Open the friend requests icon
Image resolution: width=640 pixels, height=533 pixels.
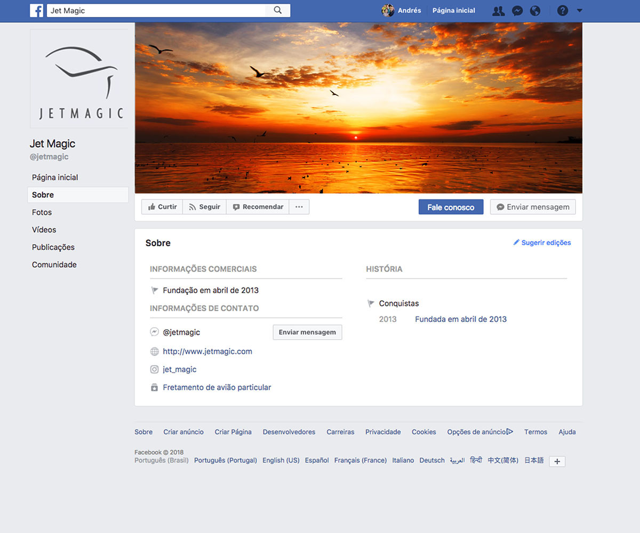click(498, 10)
